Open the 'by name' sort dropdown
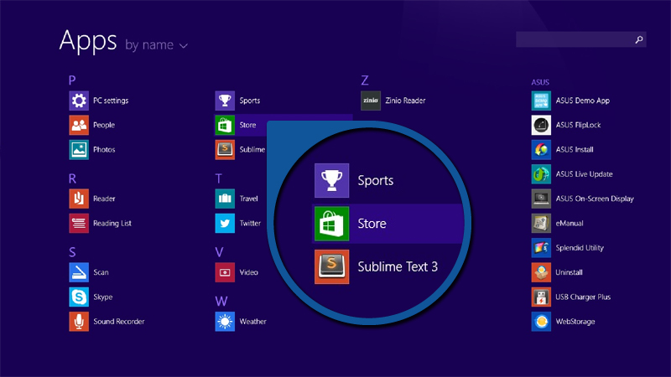Screen dimensions: 671x377 coord(156,45)
